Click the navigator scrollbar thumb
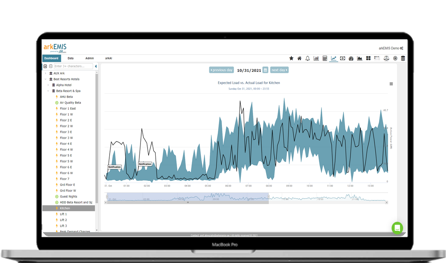 point(188,203)
